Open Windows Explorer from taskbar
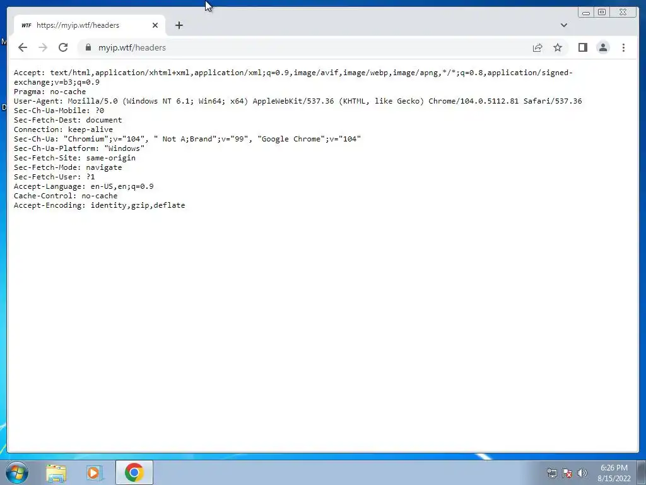 click(56, 472)
